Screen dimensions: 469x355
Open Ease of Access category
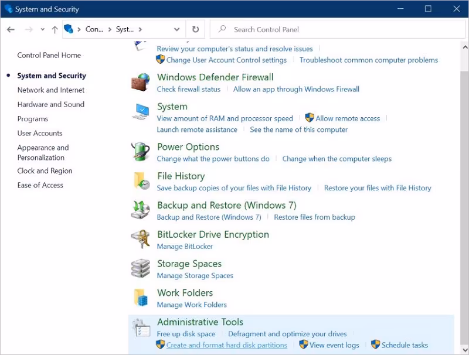(x=40, y=185)
